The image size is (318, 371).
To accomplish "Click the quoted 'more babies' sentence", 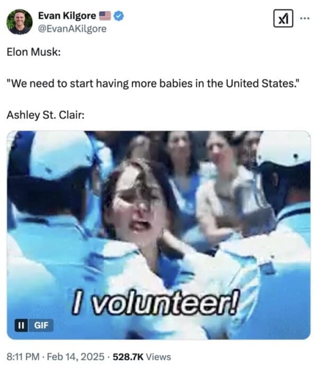I will pyautogui.click(x=153, y=84).
